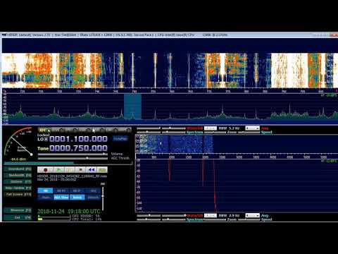Open Options [F7] menu
Viewport: 338px width, 254px height.
[18, 182]
